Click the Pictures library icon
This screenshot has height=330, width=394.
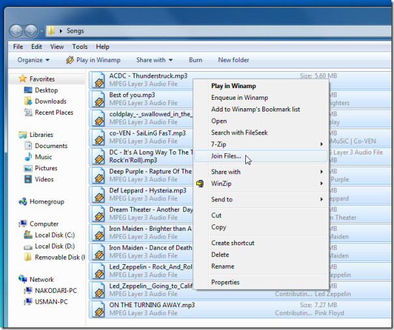28,168
